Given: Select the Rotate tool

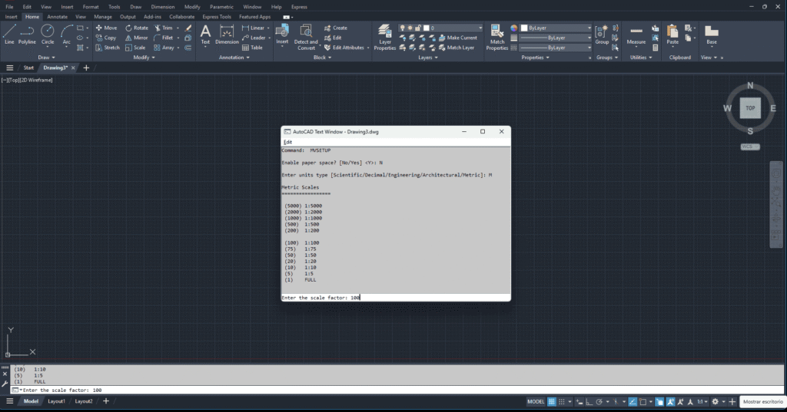Looking at the screenshot, I should click(x=137, y=28).
